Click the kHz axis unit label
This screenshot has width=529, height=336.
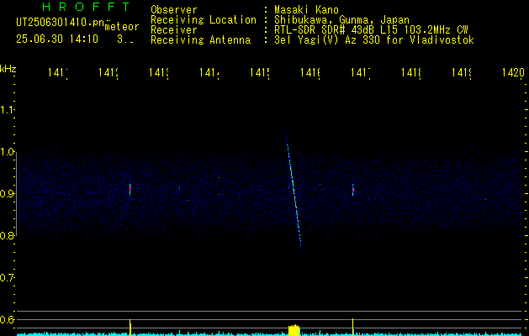click(x=8, y=69)
